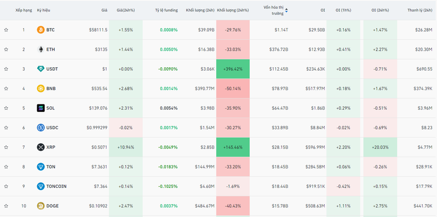Star the TONCOIN row as favorite
Viewport: 437px width, 217px height.
coord(6,186)
